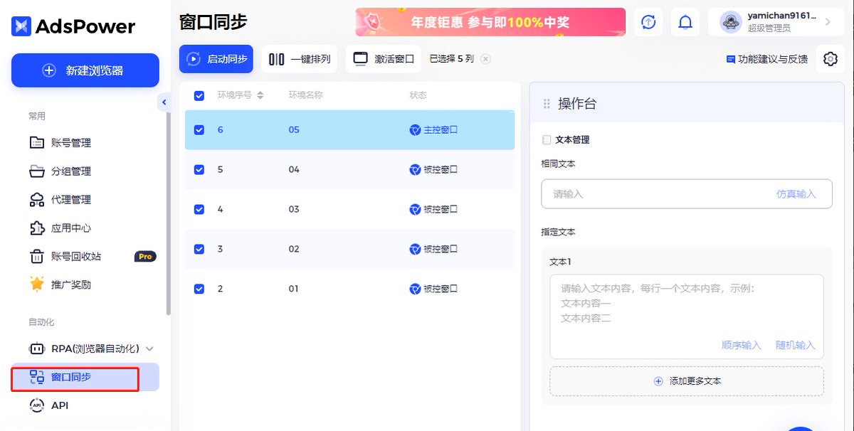Image resolution: width=854 pixels, height=431 pixels.
Task: Click the 操作台 drag handle icon
Action: pos(547,104)
